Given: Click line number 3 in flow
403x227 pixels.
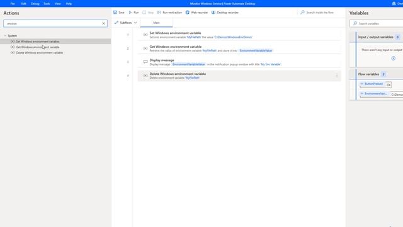Looking at the screenshot, I should [x=128, y=62].
